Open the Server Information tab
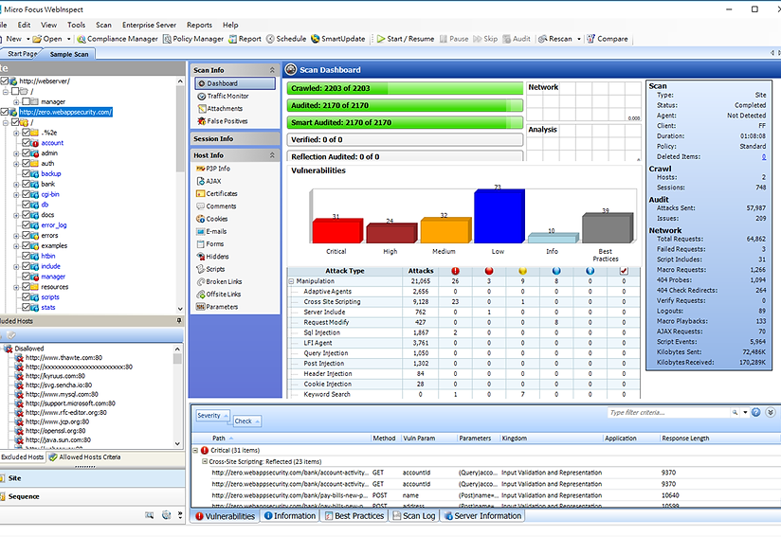The image size is (781, 537). click(482, 516)
